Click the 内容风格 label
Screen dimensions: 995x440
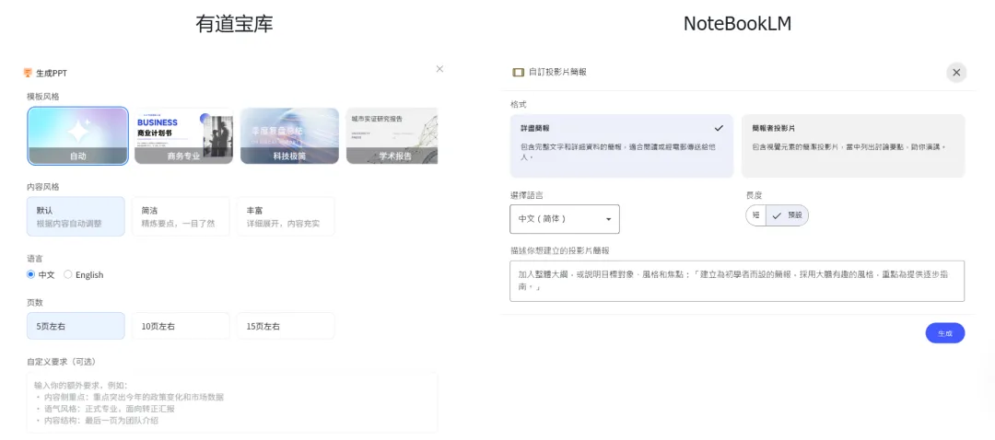(43, 186)
